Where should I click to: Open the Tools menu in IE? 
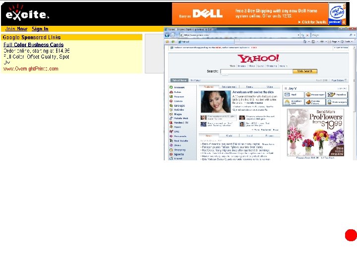click(346, 42)
